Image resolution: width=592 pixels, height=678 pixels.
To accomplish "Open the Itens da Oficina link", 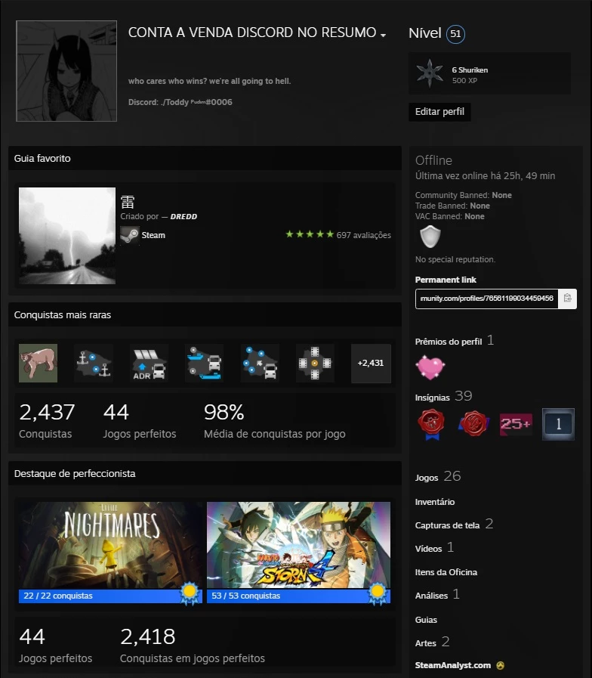I will [446, 572].
